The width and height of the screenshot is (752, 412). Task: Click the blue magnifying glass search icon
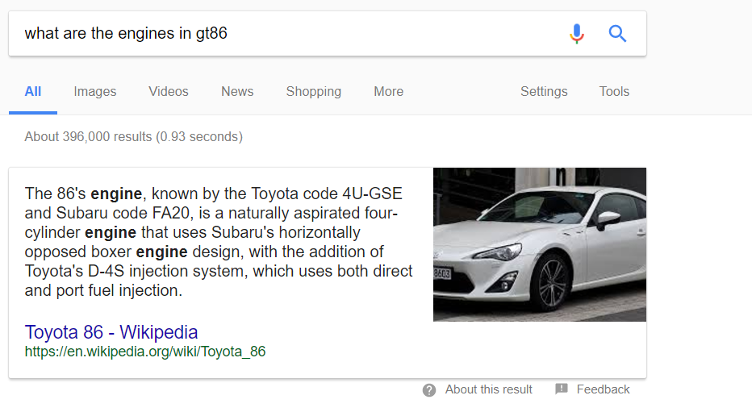pyautogui.click(x=617, y=34)
